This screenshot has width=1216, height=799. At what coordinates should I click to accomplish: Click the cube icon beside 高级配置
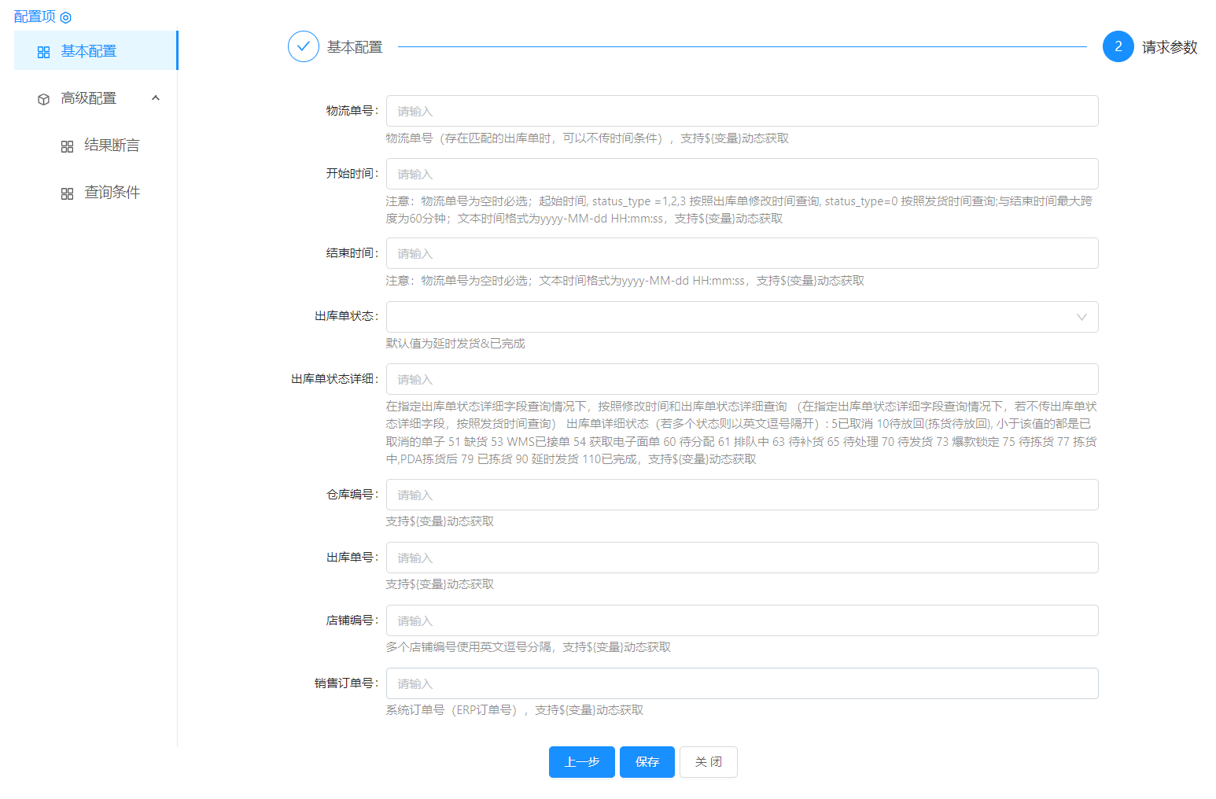pos(44,99)
